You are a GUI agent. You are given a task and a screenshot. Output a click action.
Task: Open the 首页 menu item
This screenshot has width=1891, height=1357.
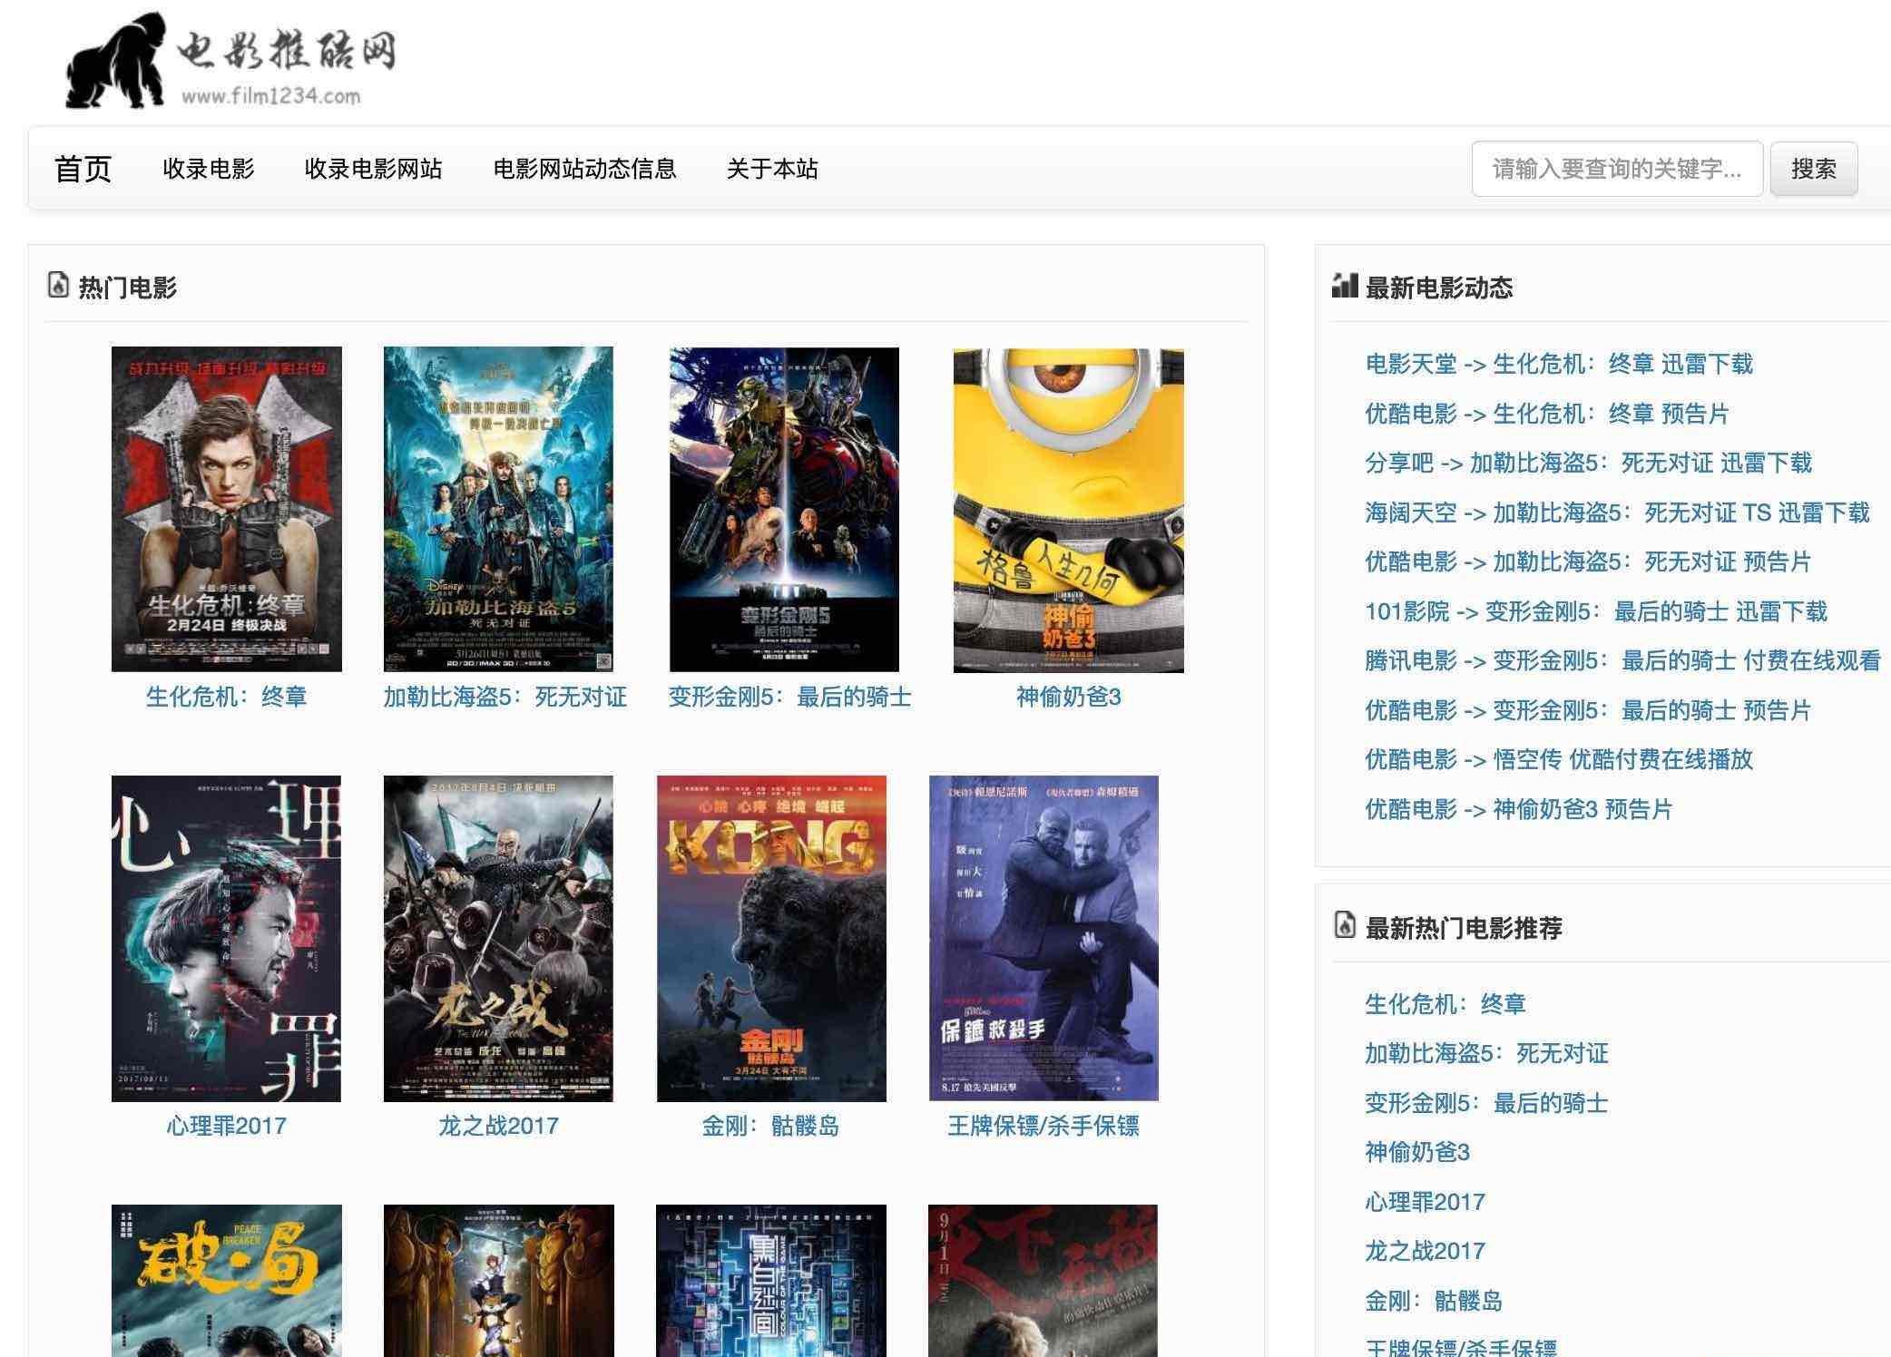84,168
